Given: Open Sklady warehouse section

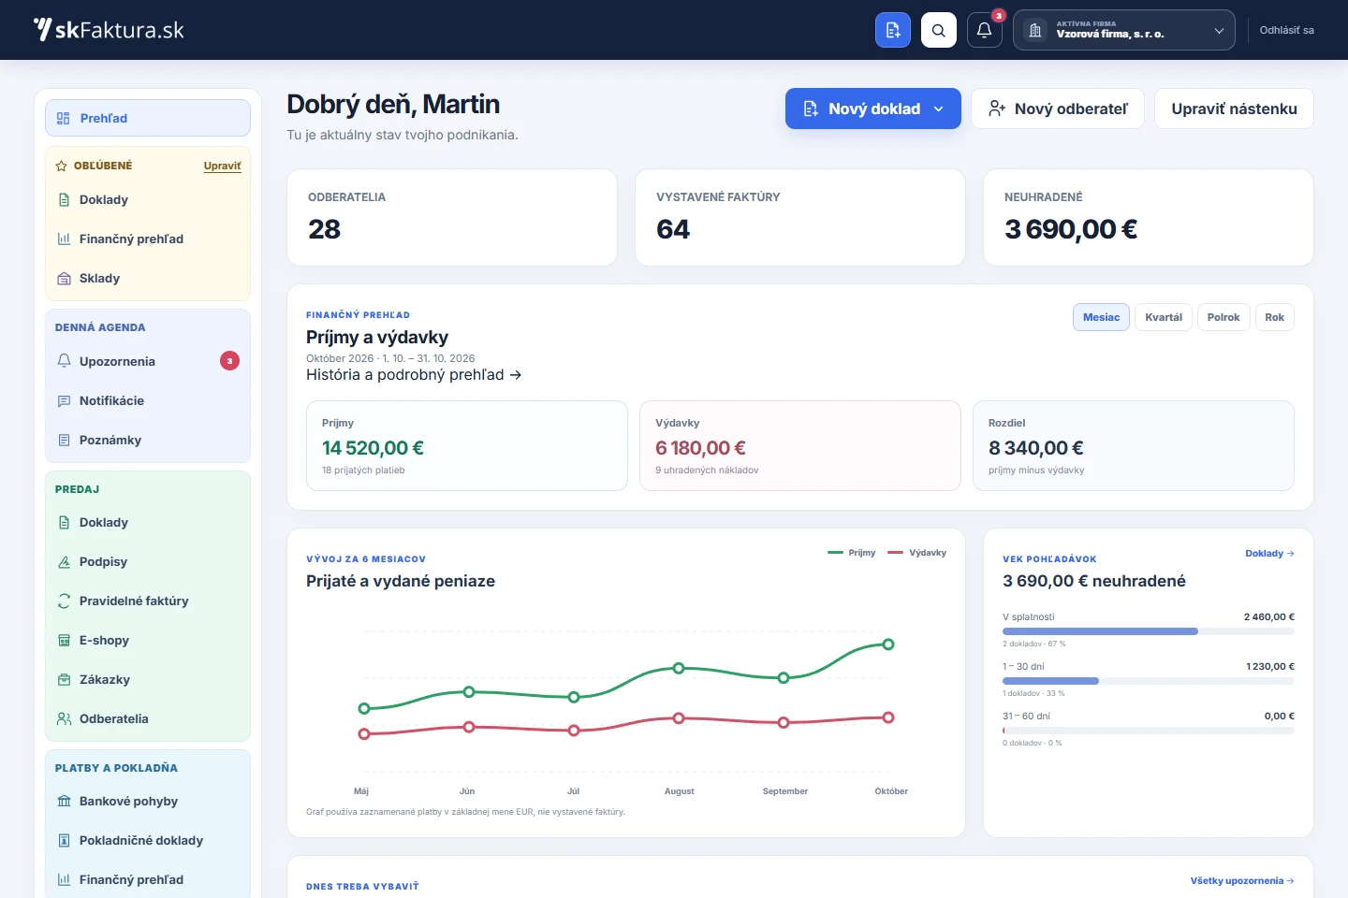Looking at the screenshot, I should pyautogui.click(x=148, y=278).
